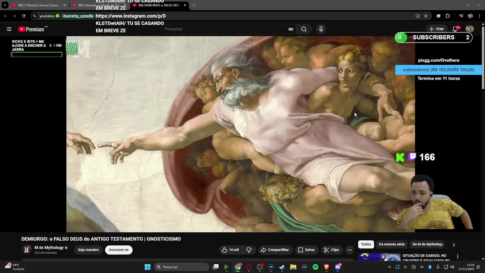Open File Explorer from taskbar

293,267
